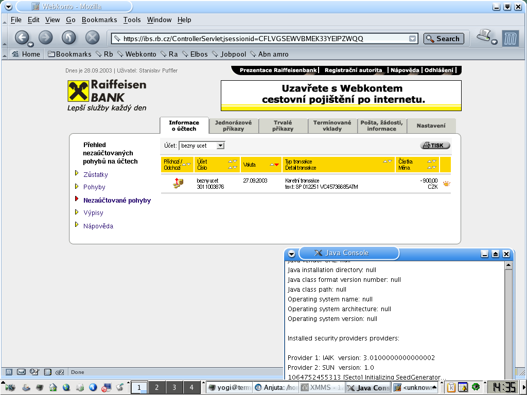This screenshot has width=527, height=395.
Task: Open the Bookmarks folder in personal toolbar
Action: [69, 54]
